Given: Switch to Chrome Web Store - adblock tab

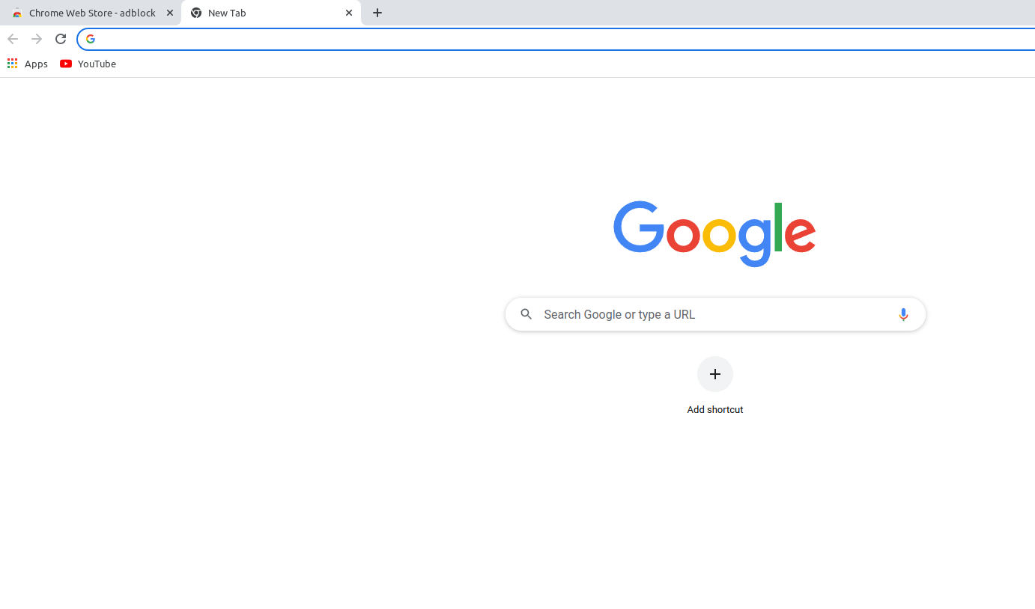Looking at the screenshot, I should [91, 13].
